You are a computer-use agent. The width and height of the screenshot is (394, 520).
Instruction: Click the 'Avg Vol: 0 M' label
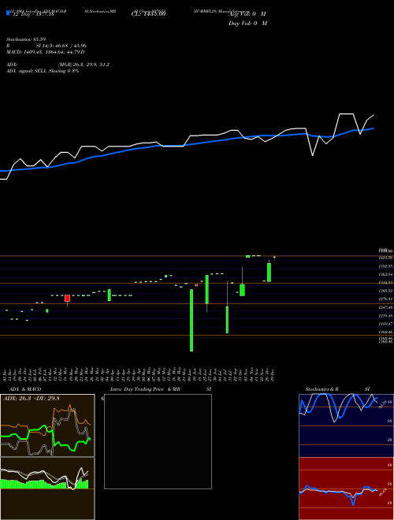coord(247,14)
